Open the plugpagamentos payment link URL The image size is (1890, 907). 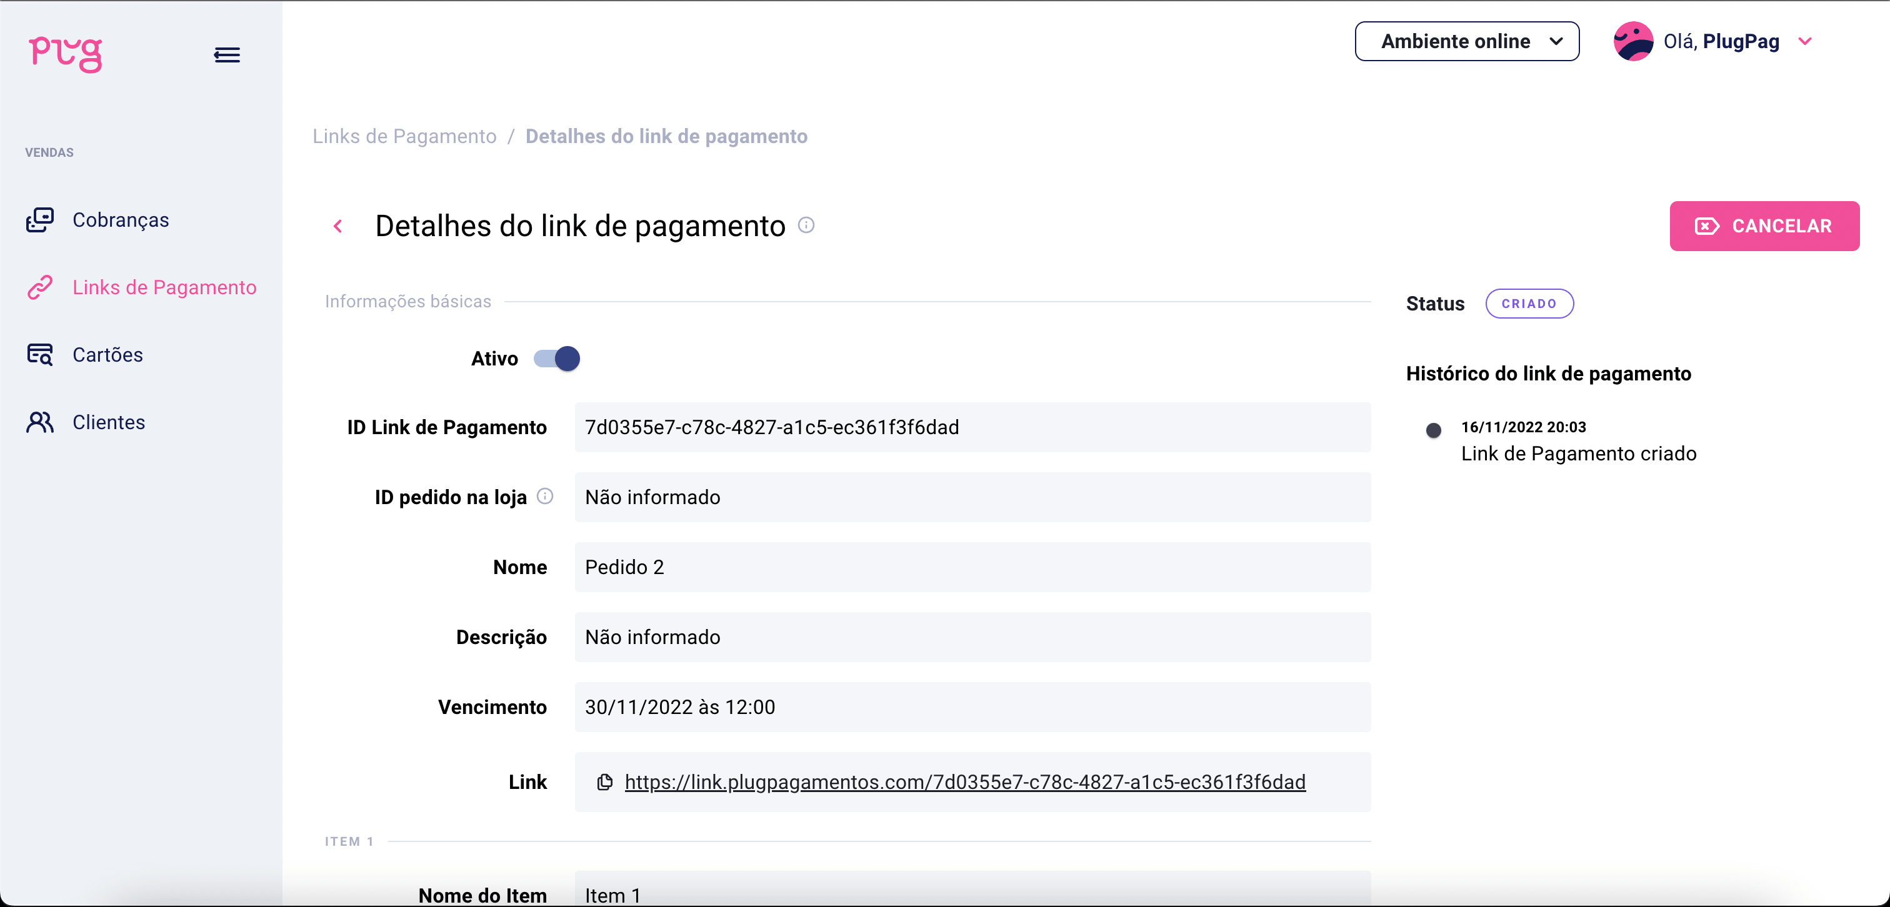point(965,782)
